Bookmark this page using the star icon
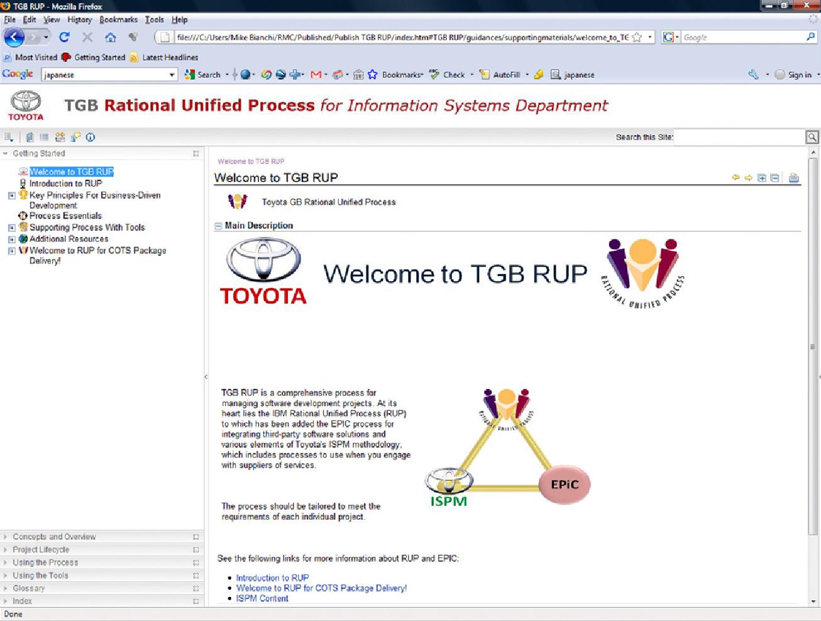The height and width of the screenshot is (621, 821). point(637,37)
